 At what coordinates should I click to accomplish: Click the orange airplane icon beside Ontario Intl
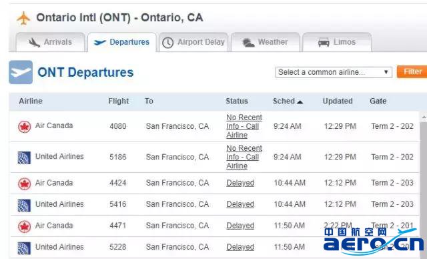click(x=23, y=18)
